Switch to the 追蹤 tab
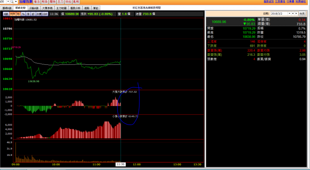Screen dimensions: 310x170 click(x=87, y=8)
